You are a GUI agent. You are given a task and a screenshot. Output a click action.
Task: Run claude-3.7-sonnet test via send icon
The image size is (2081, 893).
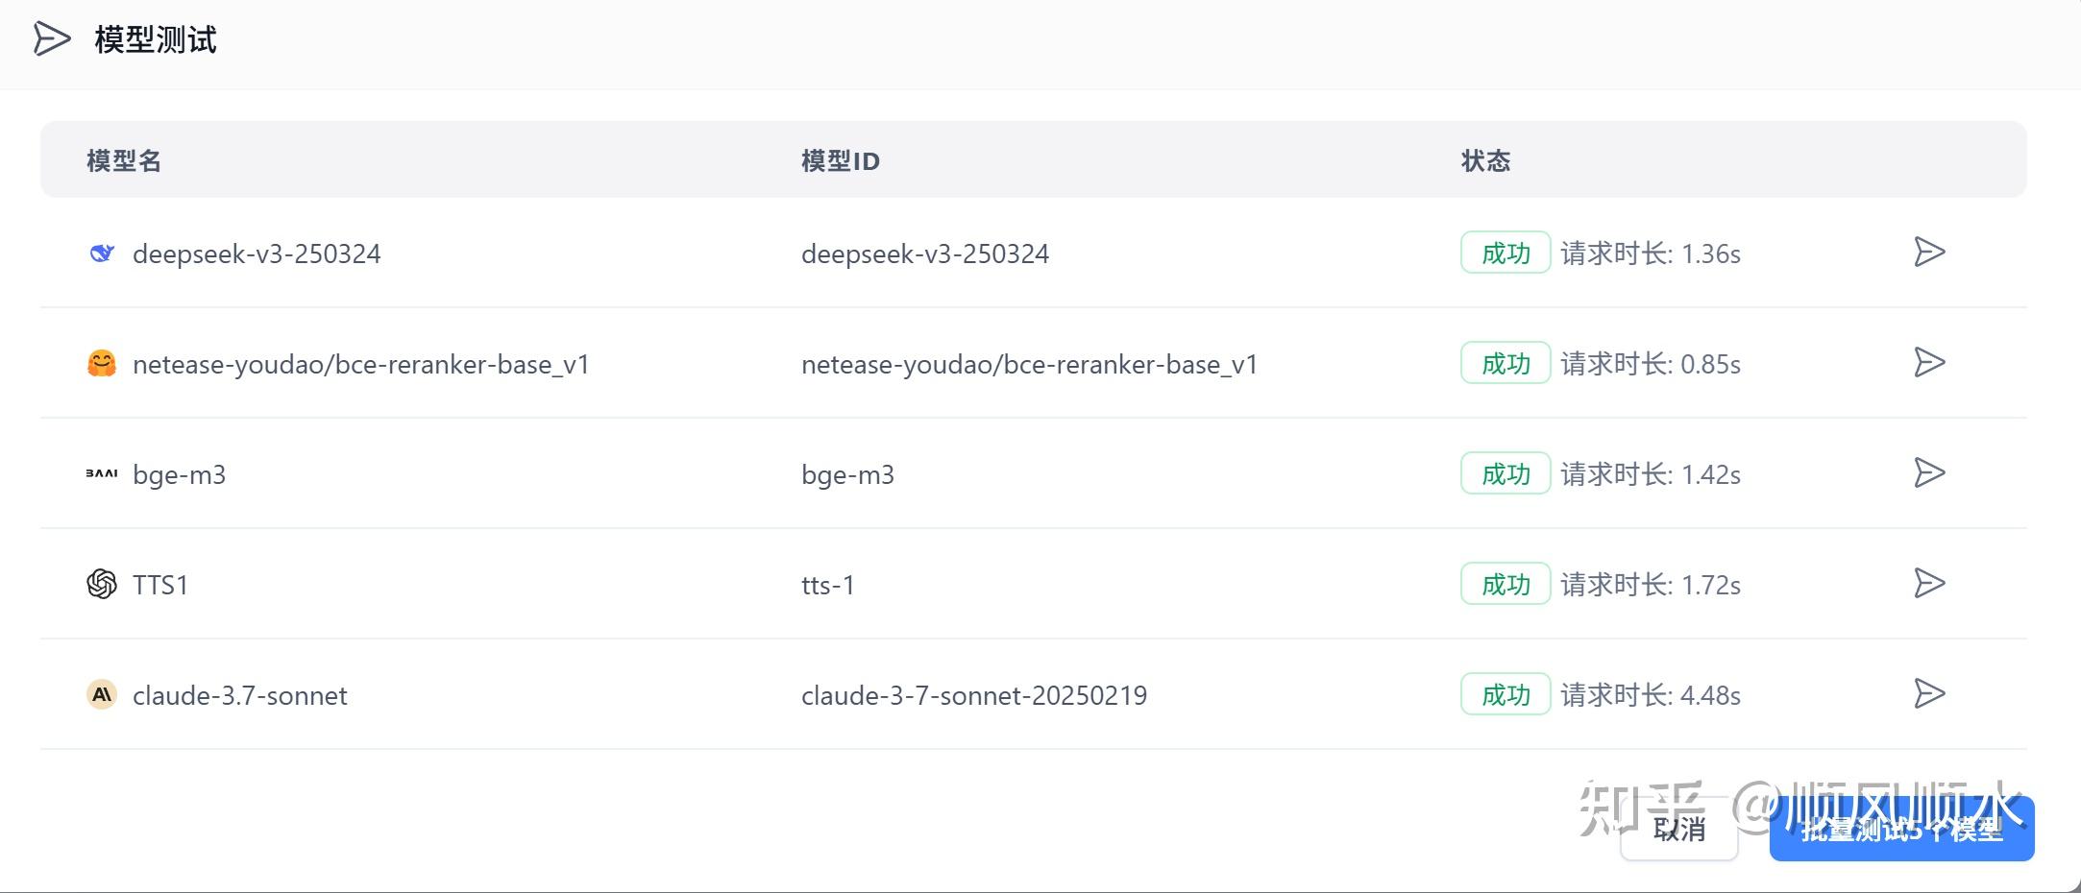point(1929,694)
